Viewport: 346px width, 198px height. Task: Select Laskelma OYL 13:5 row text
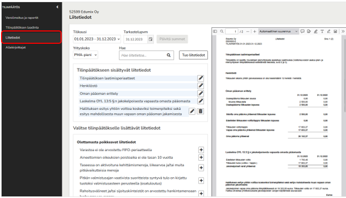point(134,101)
